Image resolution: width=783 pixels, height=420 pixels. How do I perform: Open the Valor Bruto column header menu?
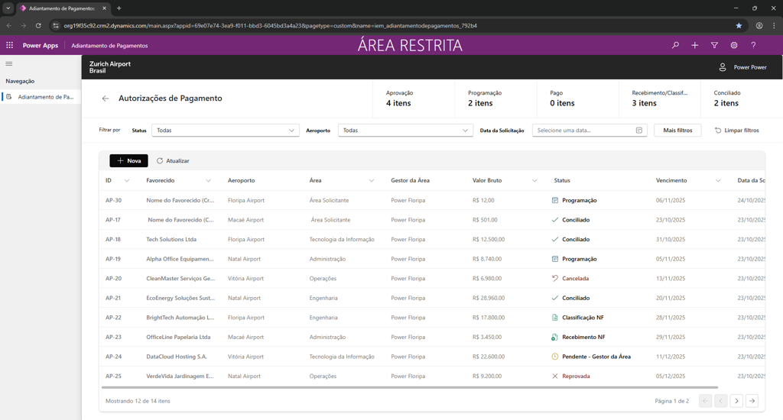click(x=534, y=181)
